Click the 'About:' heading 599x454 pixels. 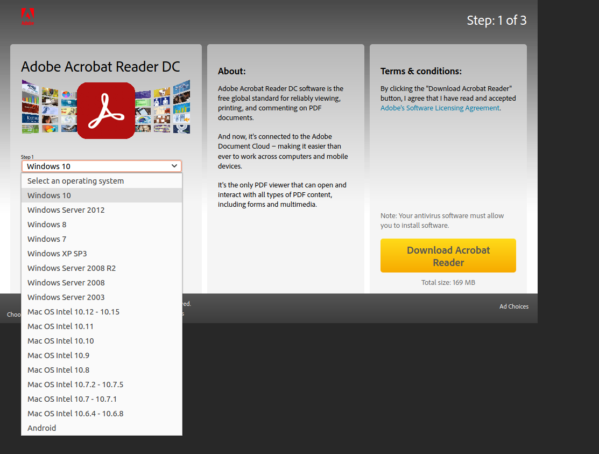(232, 71)
